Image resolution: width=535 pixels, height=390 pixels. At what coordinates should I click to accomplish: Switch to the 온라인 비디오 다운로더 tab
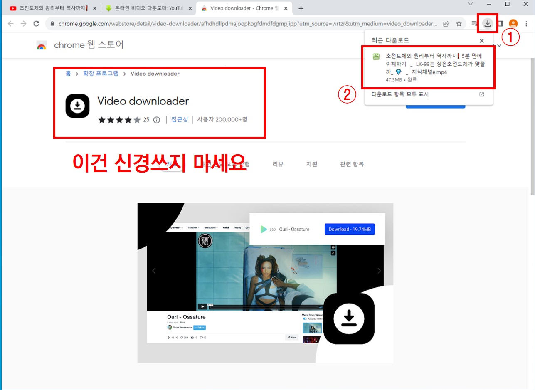pos(148,8)
